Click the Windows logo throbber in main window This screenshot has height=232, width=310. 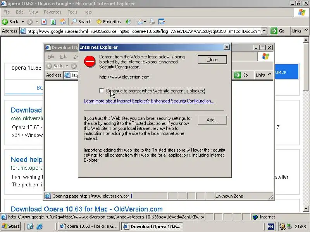[302, 12]
